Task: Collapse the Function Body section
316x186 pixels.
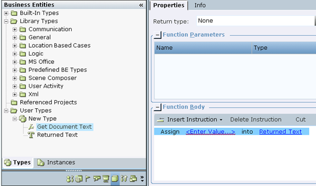Action: pos(158,107)
